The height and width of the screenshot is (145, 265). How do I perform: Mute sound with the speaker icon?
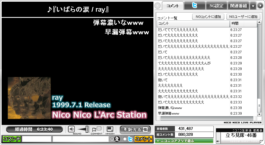(71, 129)
